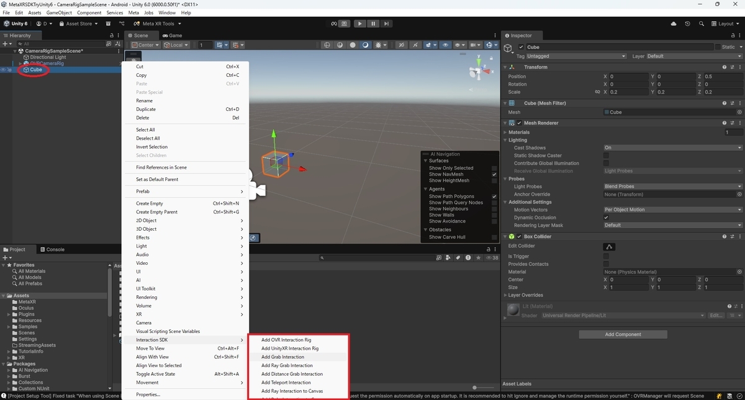Toggle the Mesh Renderer enabled checkbox

520,123
